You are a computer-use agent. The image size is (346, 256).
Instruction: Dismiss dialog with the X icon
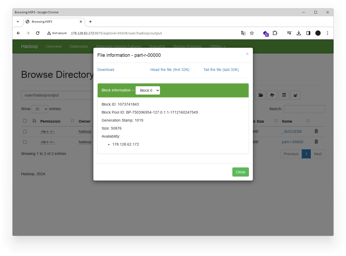[x=247, y=54]
